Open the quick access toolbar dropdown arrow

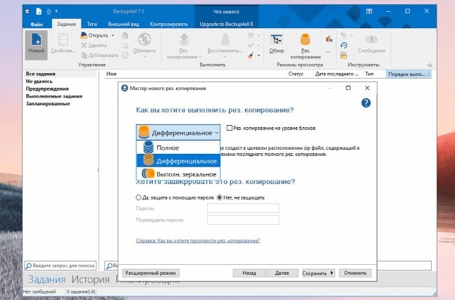[x=56, y=11]
